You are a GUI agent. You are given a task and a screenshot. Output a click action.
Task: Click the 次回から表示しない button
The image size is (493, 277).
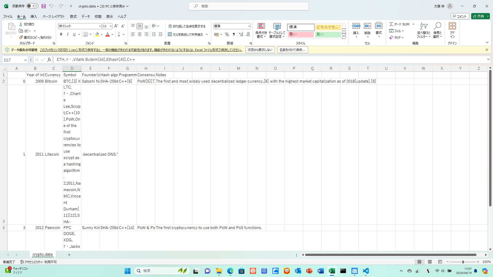point(260,50)
